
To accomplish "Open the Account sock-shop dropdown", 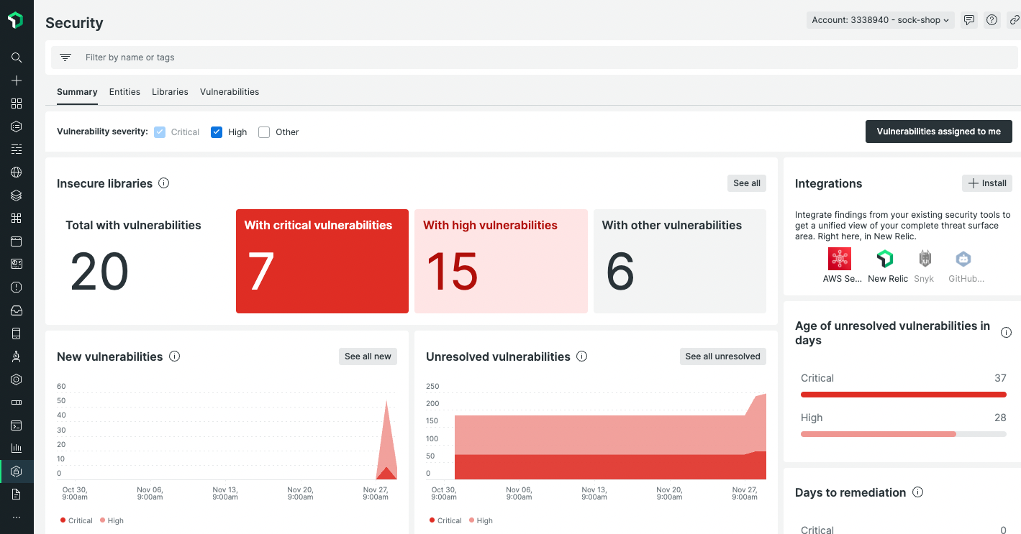I will click(x=880, y=20).
